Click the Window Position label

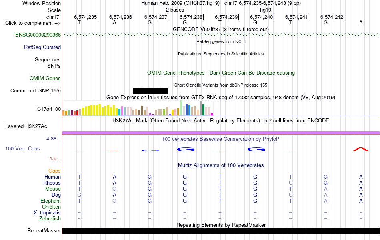[x=42, y=3]
